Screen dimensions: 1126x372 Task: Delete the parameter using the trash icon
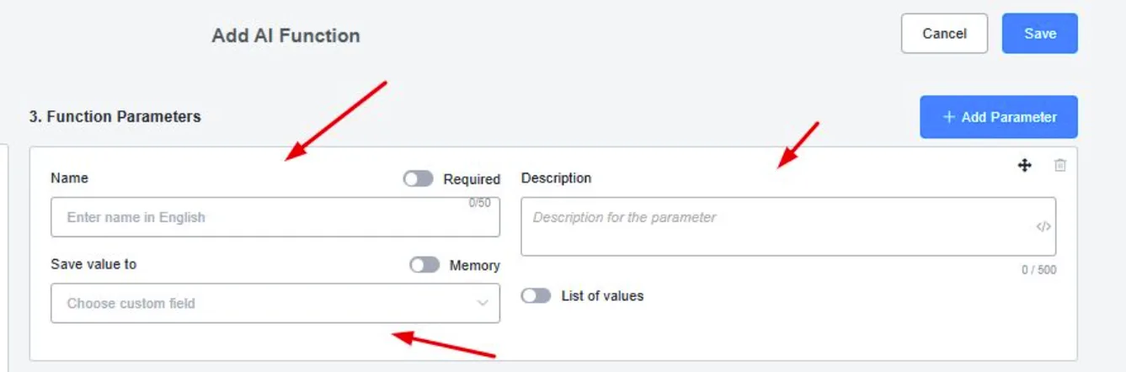(1060, 166)
